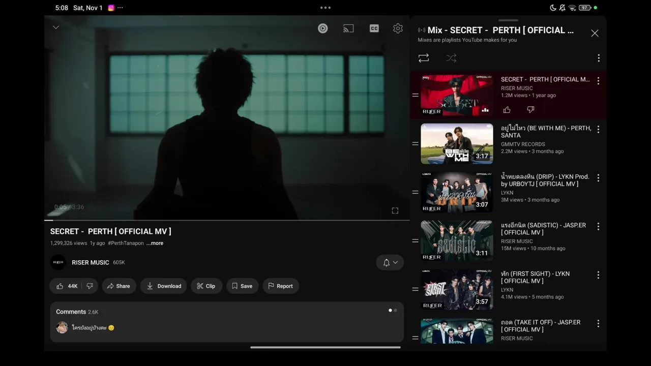Reorder handle for the SADISTIC item
The image size is (651, 366).
[x=415, y=241]
